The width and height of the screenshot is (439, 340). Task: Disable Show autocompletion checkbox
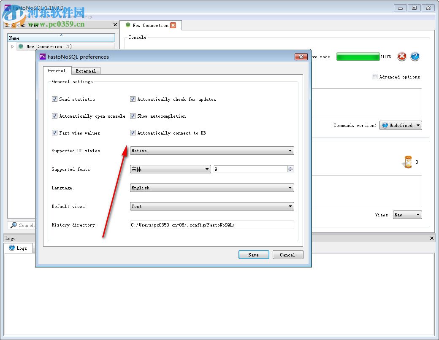pos(133,116)
